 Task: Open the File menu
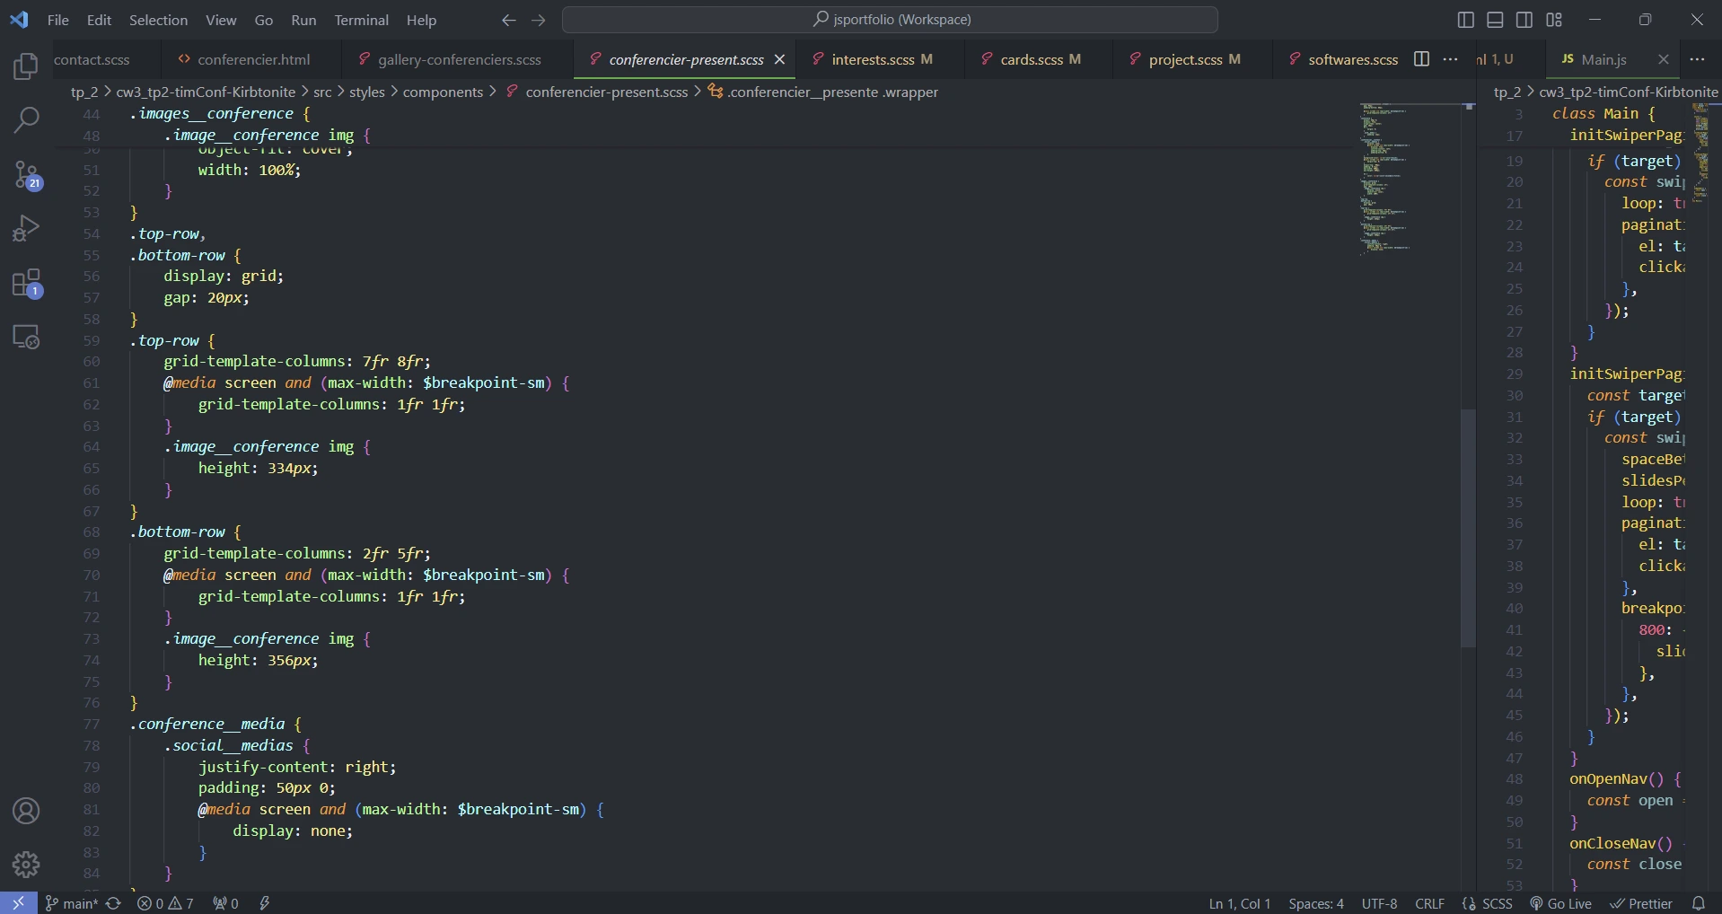(58, 20)
